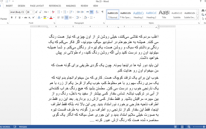Expand the font color dropdown arrow
The width and height of the screenshot is (206, 129).
[54, 17]
